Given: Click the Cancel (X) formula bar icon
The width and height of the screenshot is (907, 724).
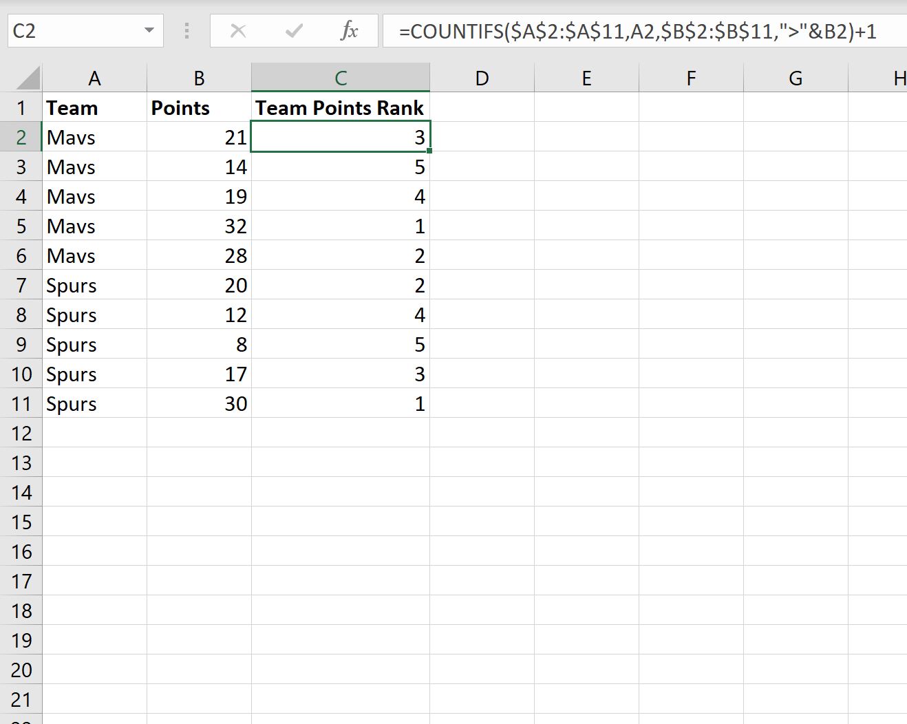Looking at the screenshot, I should (x=238, y=31).
